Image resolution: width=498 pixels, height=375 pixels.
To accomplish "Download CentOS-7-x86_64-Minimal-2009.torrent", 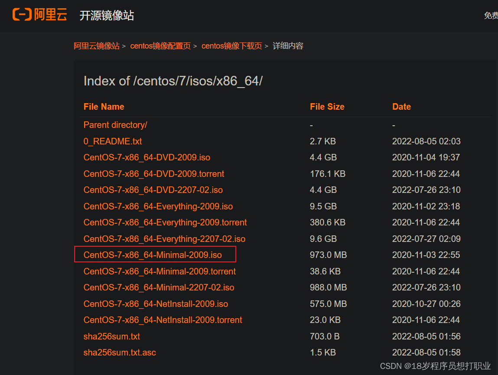I will click(159, 271).
